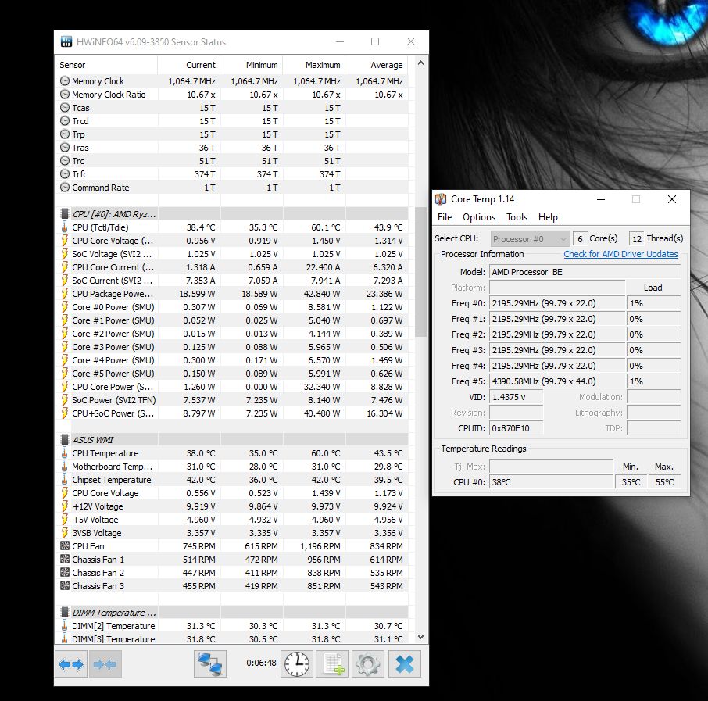Click the Command Rate clock icon
This screenshot has height=701, width=708.
tap(65, 187)
